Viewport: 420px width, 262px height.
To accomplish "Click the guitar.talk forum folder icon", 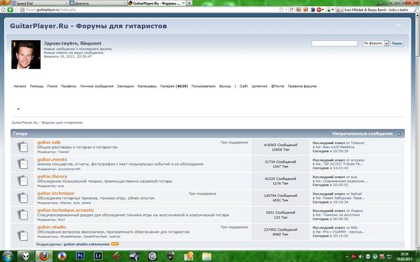I will [22, 147].
